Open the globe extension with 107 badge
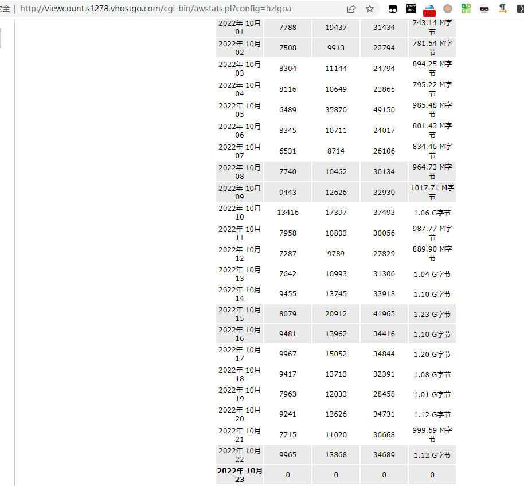Screen dimensions: 524x486 click(429, 9)
